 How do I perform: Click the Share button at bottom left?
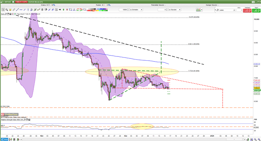click(4, 139)
